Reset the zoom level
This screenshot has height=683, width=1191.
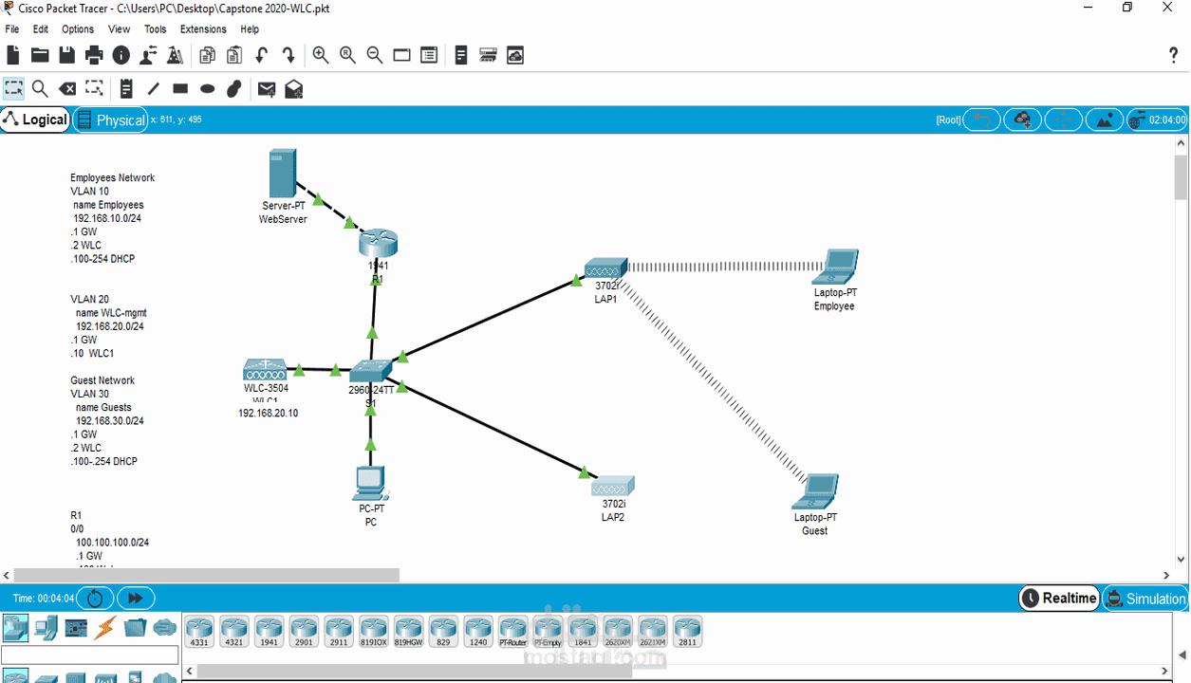pos(347,55)
